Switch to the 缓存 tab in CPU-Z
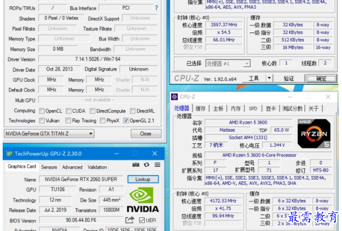The width and height of the screenshot is (342, 231). pyautogui.click(x=200, y=109)
